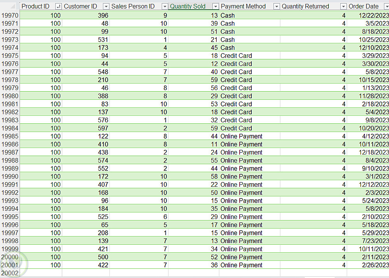Click Order Date cell 12/22/2023
Viewport: 389px width, 278px height.
368,16
